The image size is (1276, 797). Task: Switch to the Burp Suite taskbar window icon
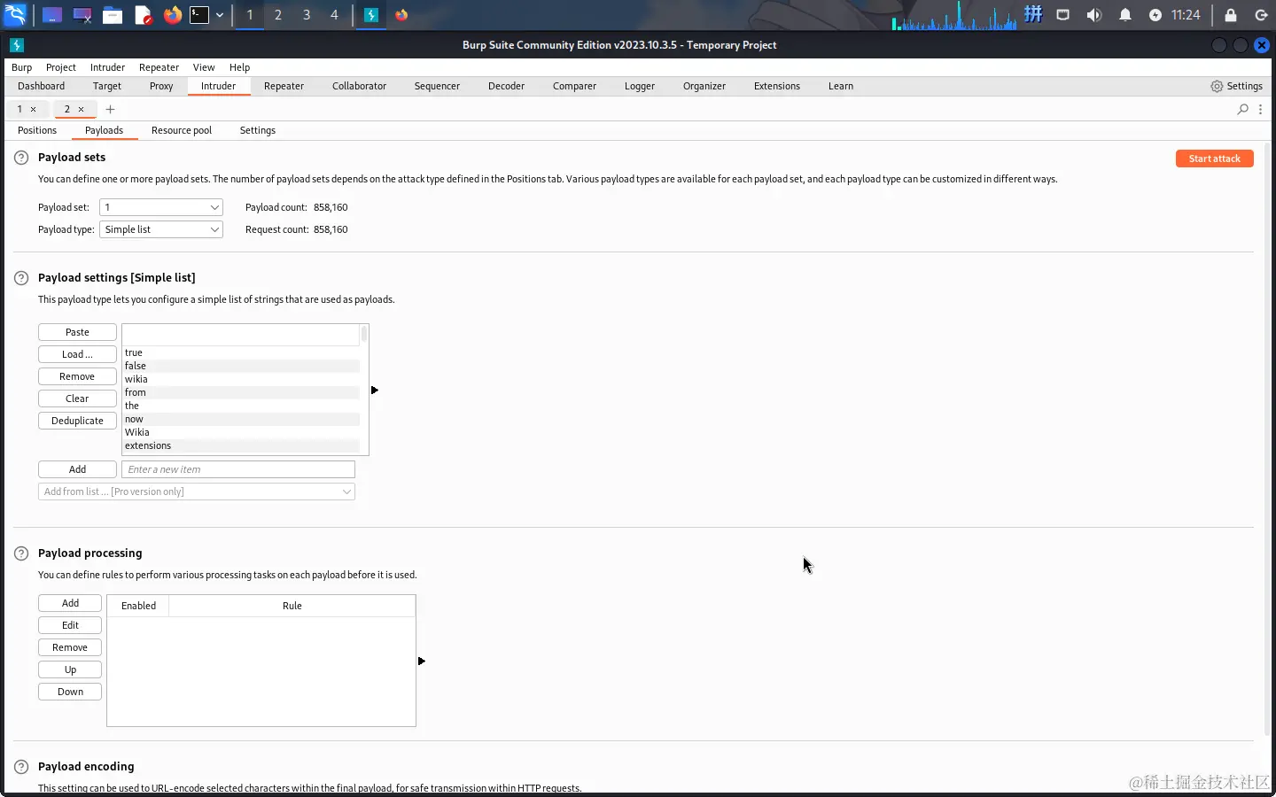coord(371,15)
